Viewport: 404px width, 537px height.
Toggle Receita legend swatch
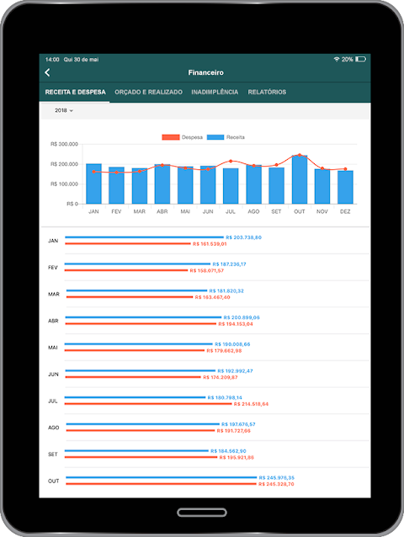click(x=215, y=137)
